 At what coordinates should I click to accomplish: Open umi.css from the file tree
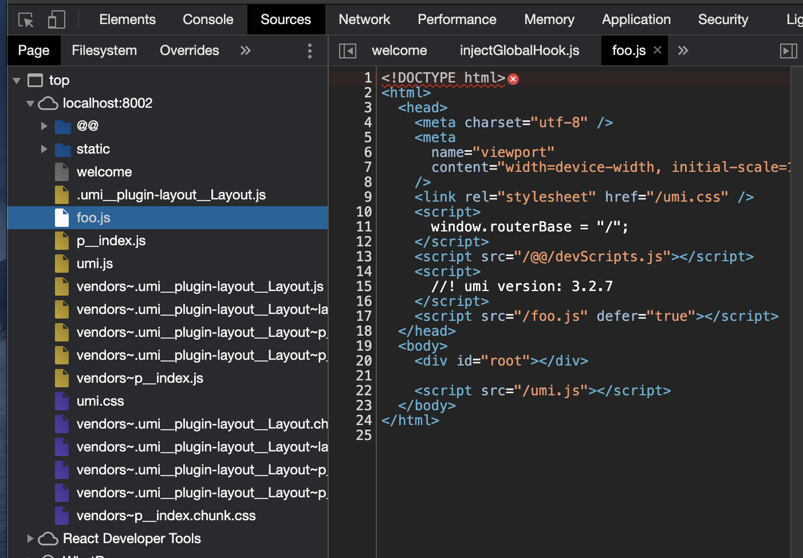pos(100,401)
